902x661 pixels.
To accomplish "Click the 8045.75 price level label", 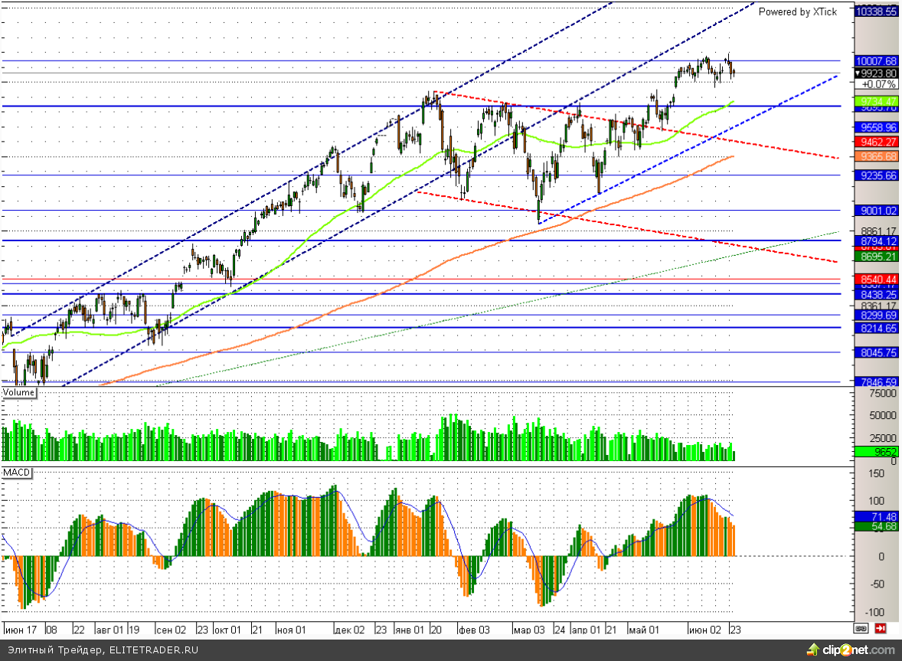I will [x=876, y=352].
